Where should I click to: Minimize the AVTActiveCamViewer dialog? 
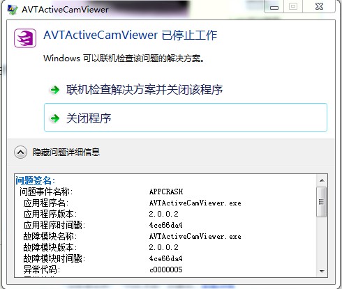click(274, 6)
